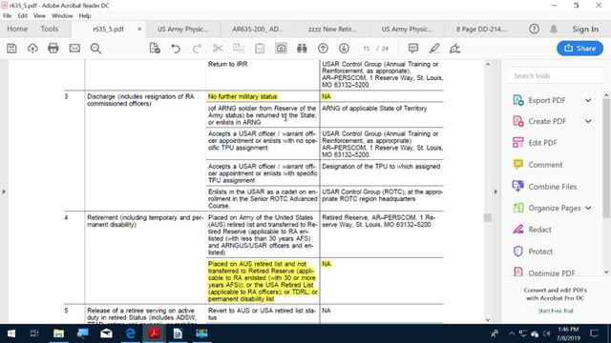611x343 pixels.
Task: Click the Share button
Action: click(579, 49)
